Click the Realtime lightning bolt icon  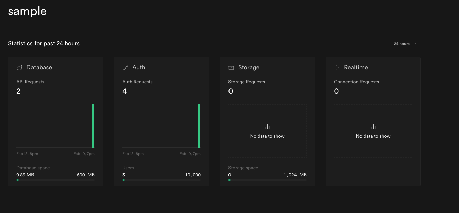coord(337,67)
